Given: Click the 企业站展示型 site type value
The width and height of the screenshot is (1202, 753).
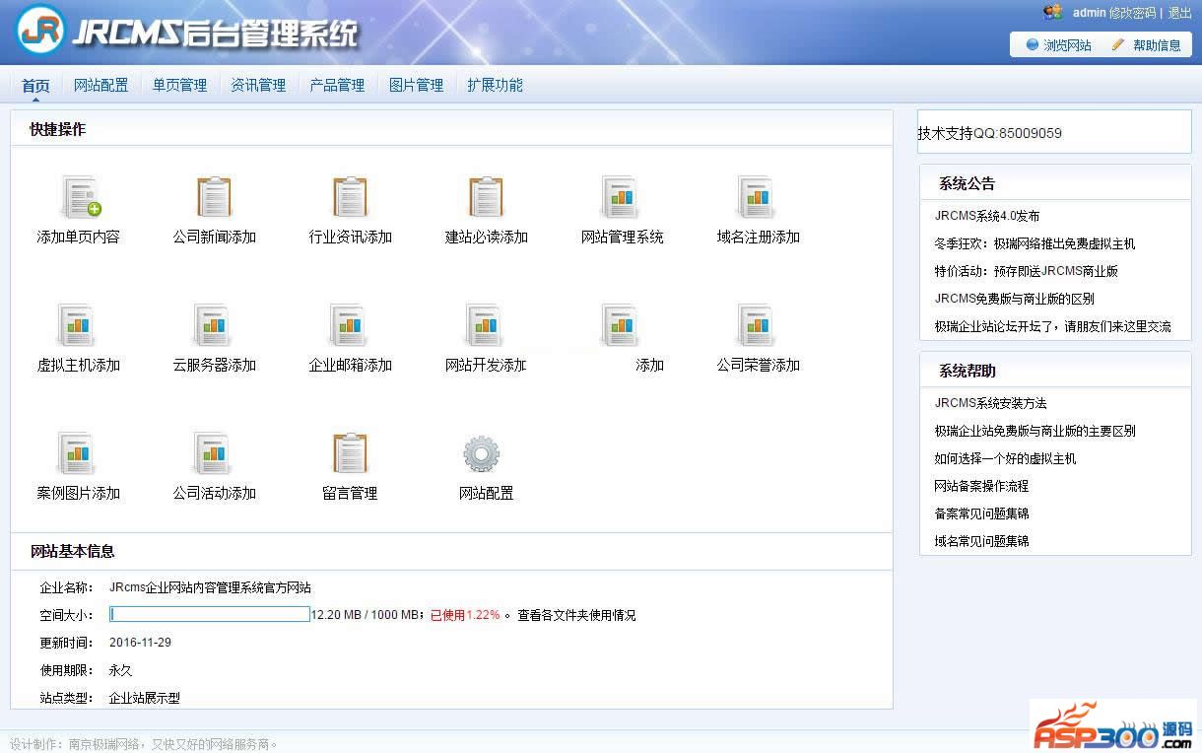Looking at the screenshot, I should pos(145,698).
